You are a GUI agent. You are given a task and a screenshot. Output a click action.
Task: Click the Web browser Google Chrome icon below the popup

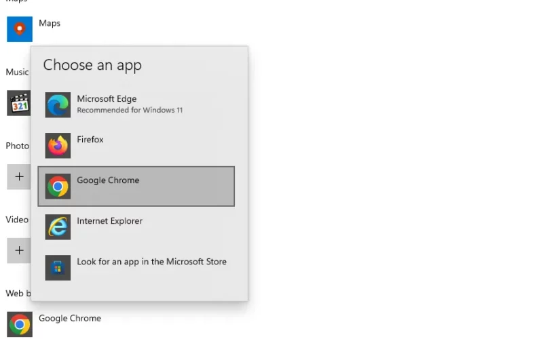tap(20, 324)
